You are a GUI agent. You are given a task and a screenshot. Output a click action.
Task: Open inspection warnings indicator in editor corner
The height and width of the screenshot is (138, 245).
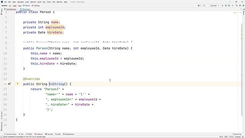(235, 13)
